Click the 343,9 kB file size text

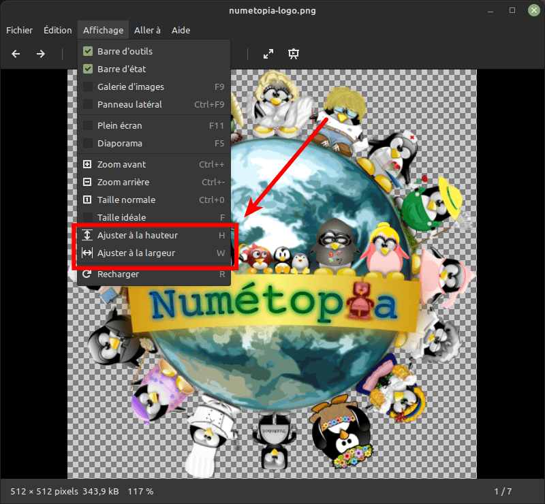point(101,492)
